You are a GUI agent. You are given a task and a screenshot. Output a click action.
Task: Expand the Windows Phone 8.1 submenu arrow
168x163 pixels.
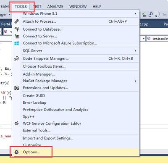pyautogui.click(x=135, y=14)
